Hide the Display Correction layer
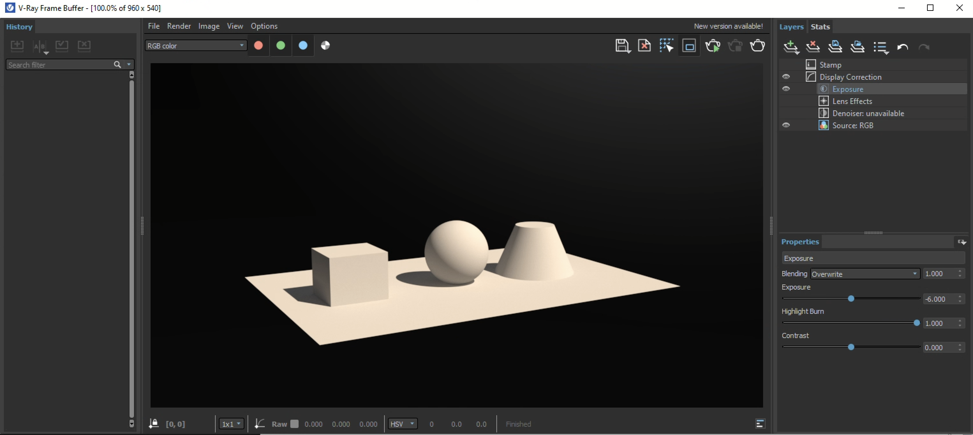This screenshot has height=435, width=973. 786,77
